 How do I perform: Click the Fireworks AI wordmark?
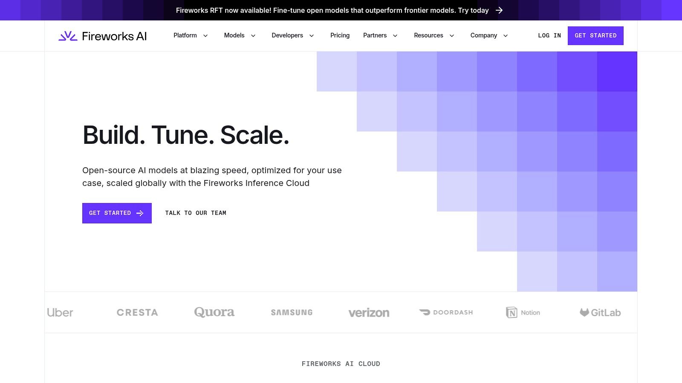point(114,36)
